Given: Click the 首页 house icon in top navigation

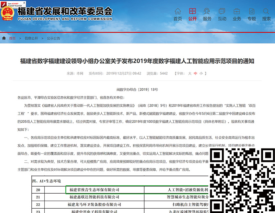Looking at the screenshot, I should (178, 12).
